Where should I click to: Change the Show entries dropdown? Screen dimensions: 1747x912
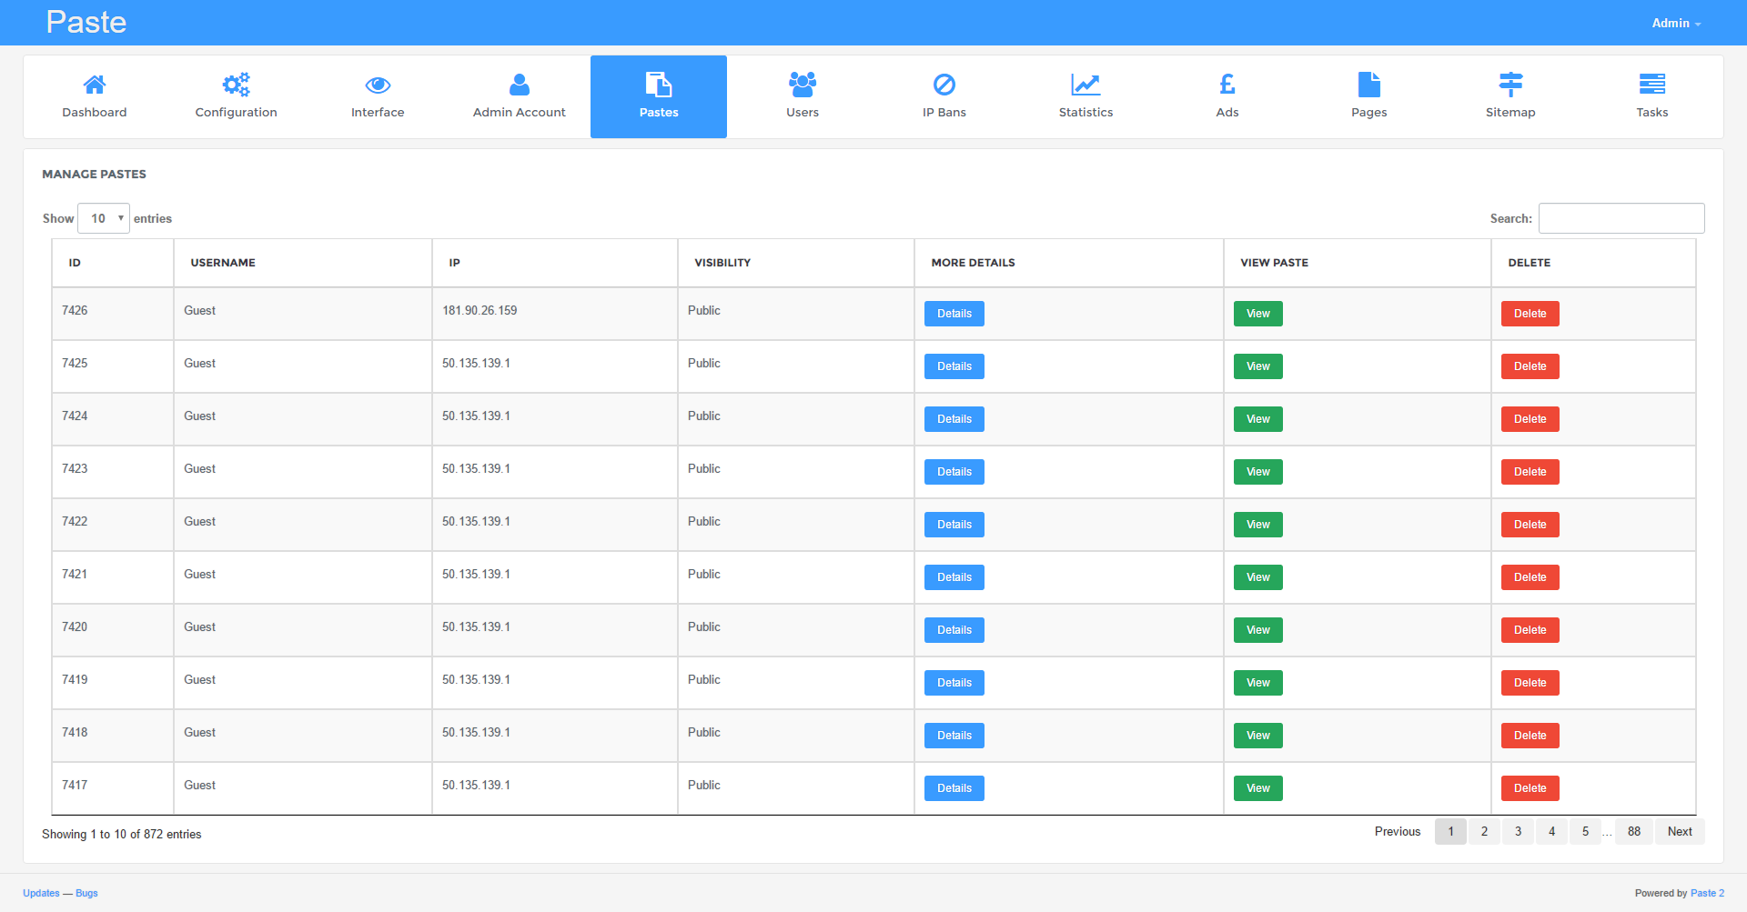click(x=103, y=218)
